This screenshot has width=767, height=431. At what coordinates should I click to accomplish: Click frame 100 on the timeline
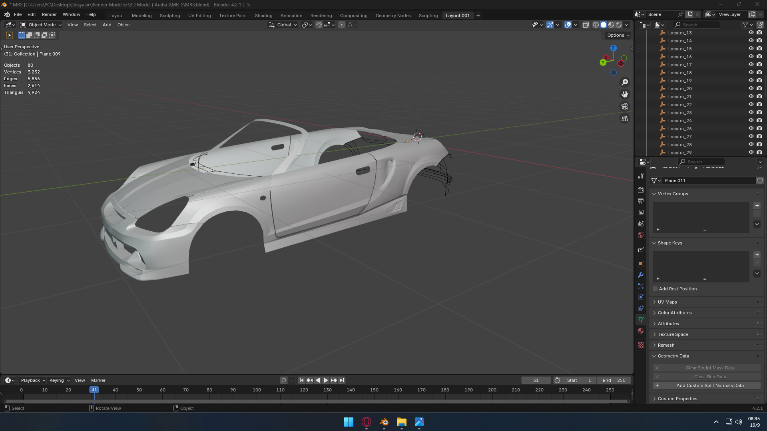(257, 390)
